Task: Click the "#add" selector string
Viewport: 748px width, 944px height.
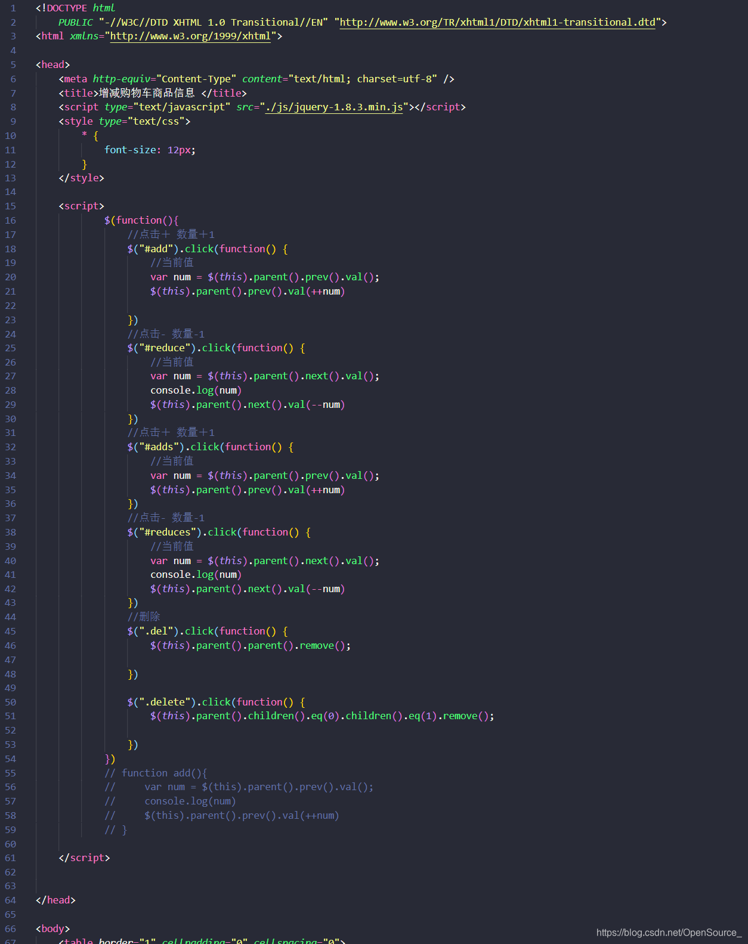Action: 156,249
